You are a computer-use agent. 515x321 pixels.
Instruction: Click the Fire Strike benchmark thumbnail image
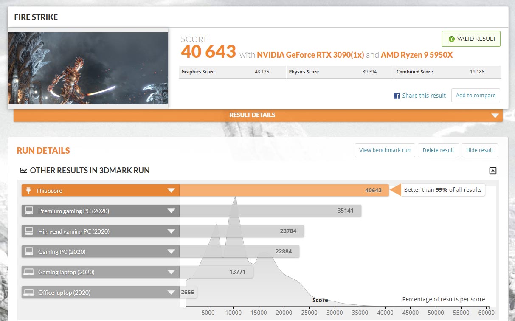click(x=88, y=68)
